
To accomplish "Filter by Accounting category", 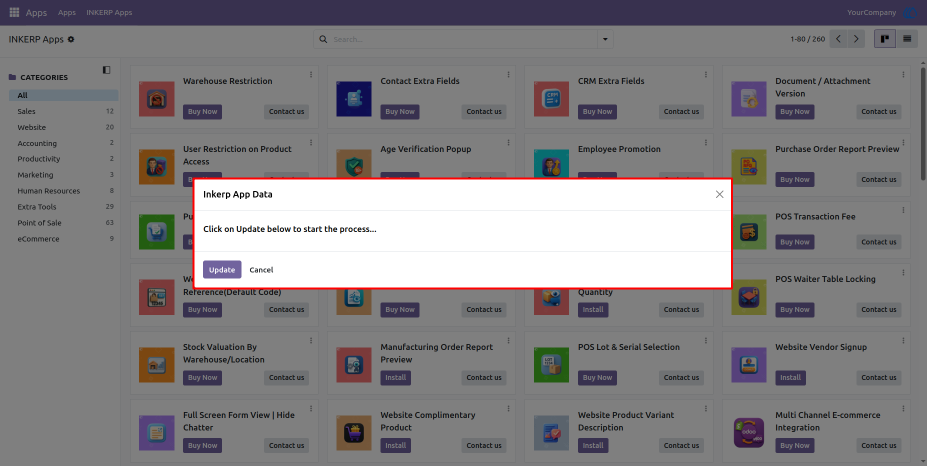I will (63, 143).
